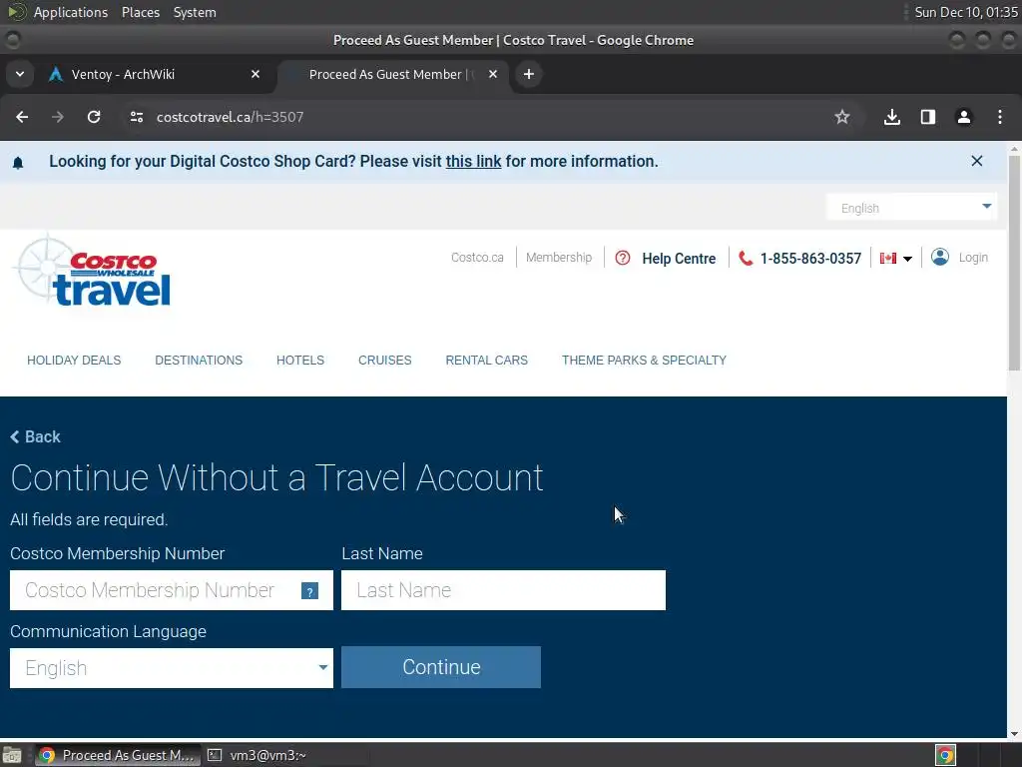Click the Login user avatar icon
Viewport: 1022px width, 767px height.
click(940, 257)
